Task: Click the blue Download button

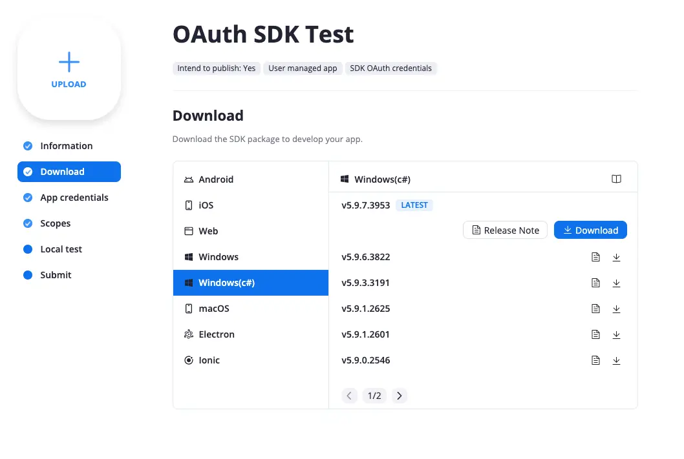Action: pos(590,230)
